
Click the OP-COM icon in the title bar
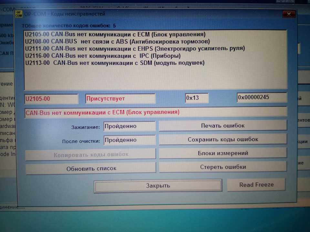tap(19, 14)
